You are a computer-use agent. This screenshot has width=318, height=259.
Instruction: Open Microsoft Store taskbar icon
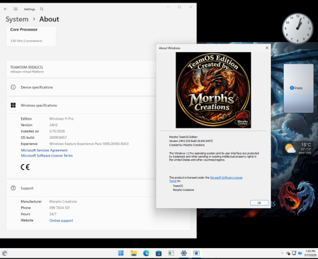click(x=158, y=253)
